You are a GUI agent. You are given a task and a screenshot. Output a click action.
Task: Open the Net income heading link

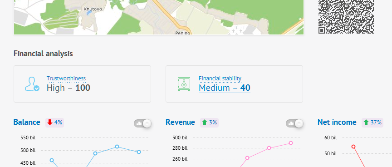coord(337,122)
